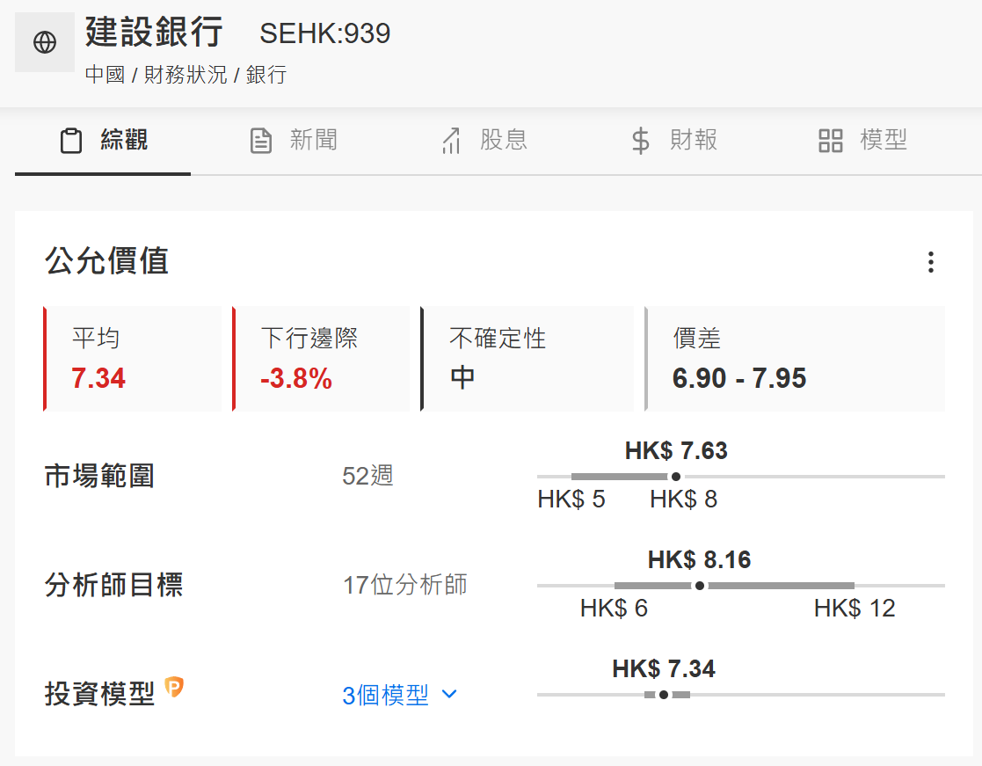Open the 模型 models tab
982x766 pixels.
862,141
